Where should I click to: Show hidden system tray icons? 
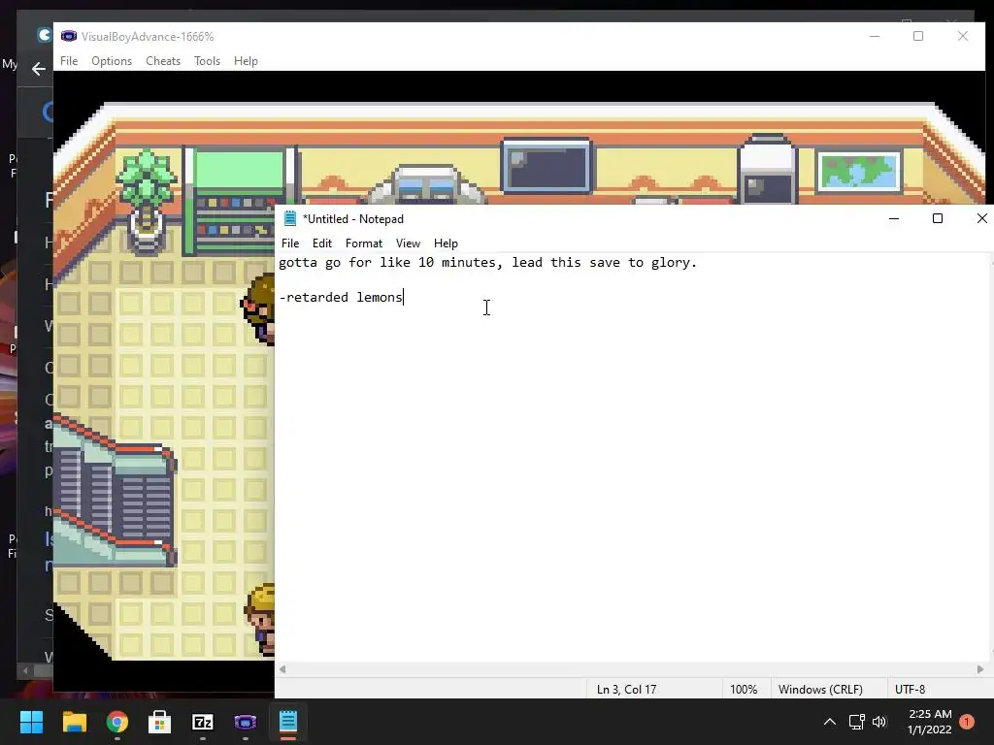pyautogui.click(x=830, y=722)
